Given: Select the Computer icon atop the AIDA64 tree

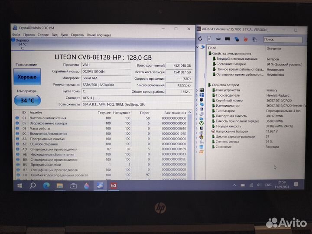Looking at the screenshot, I should point(202,47).
